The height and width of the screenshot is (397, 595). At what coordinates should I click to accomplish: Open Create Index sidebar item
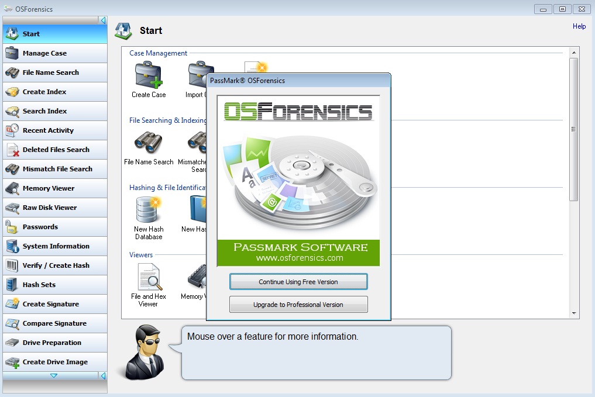(55, 92)
